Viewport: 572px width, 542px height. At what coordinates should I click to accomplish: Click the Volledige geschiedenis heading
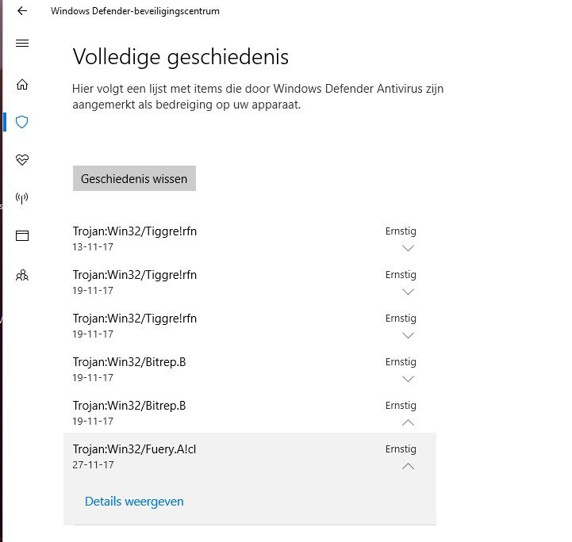[181, 57]
